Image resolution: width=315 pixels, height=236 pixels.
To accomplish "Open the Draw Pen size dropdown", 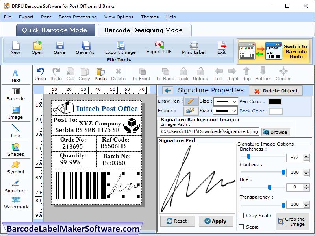I will click(225, 101).
